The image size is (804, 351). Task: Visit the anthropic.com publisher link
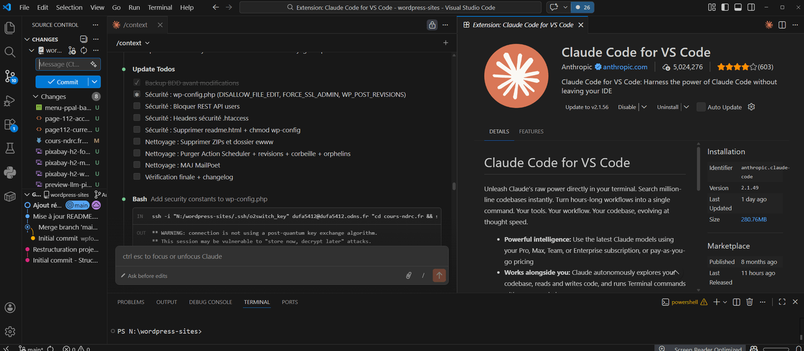tap(625, 67)
